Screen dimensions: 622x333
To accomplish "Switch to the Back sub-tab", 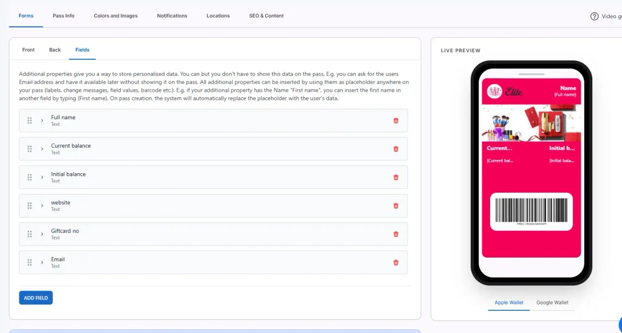I will point(55,50).
